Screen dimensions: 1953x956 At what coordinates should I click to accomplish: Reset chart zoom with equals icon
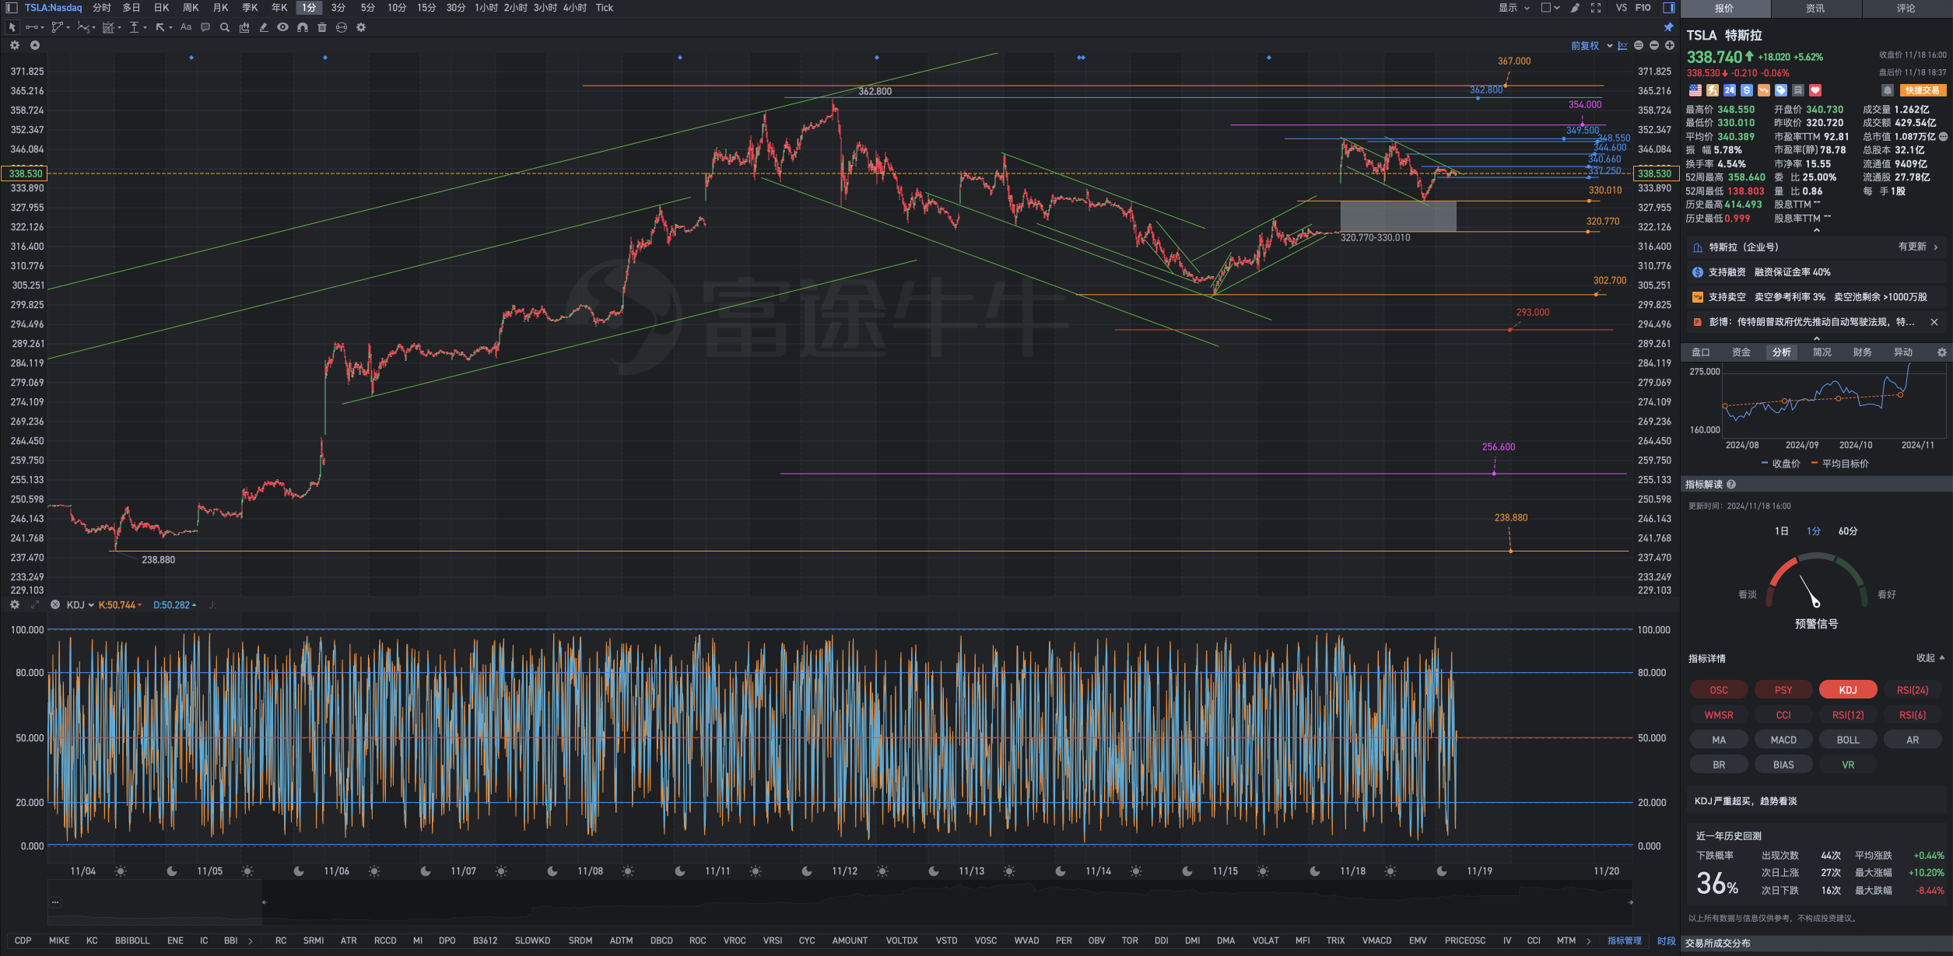tap(1639, 46)
